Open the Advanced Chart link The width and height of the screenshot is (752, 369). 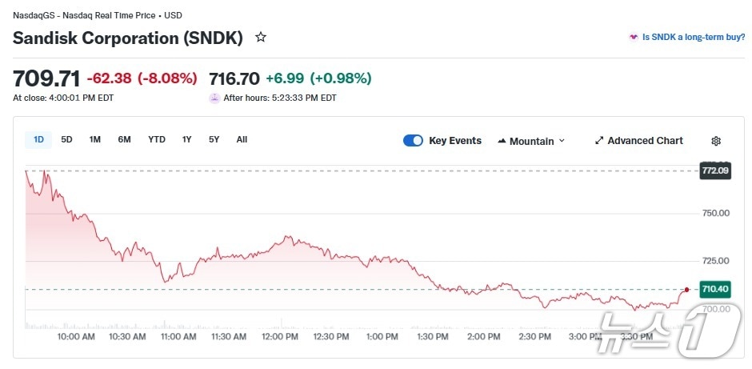[645, 141]
